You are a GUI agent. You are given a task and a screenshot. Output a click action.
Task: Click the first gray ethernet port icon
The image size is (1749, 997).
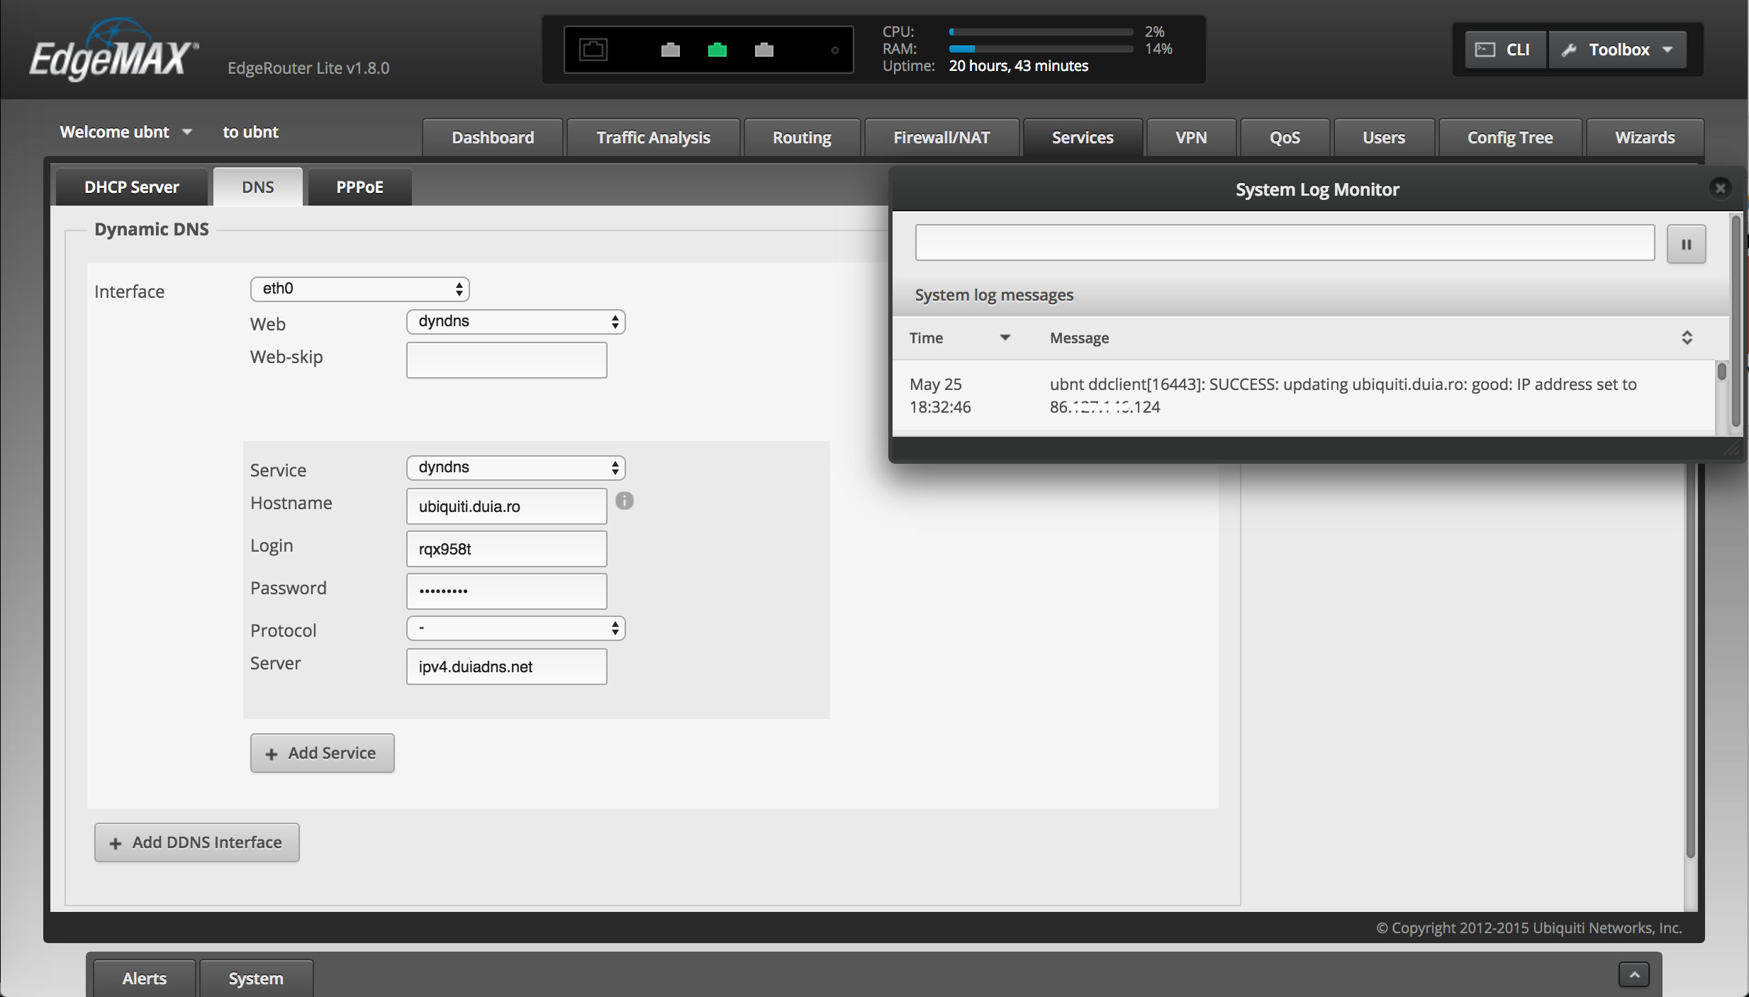[x=671, y=50]
